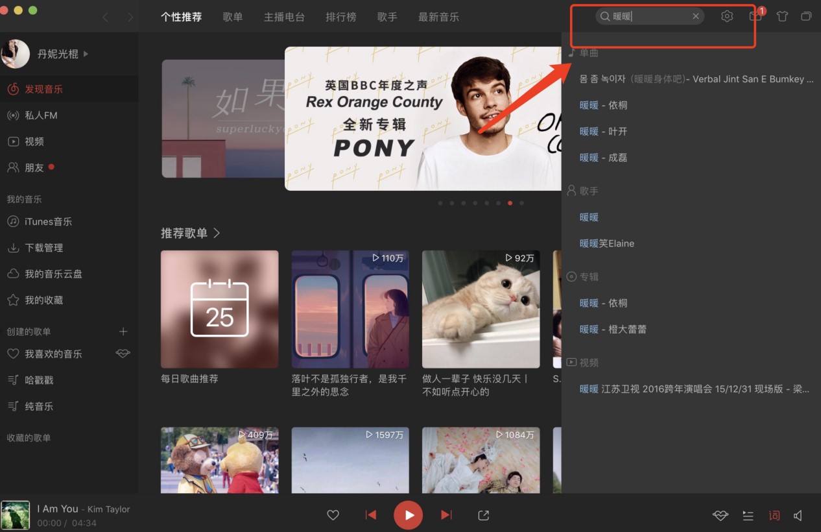Select the active red carousel dot
821x532 pixels.
pos(510,203)
